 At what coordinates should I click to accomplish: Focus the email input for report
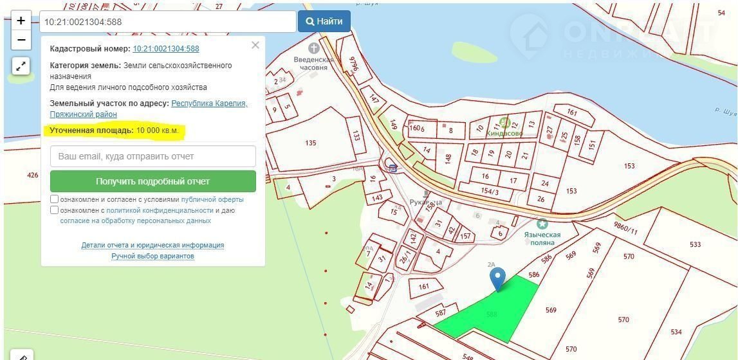pyautogui.click(x=153, y=156)
